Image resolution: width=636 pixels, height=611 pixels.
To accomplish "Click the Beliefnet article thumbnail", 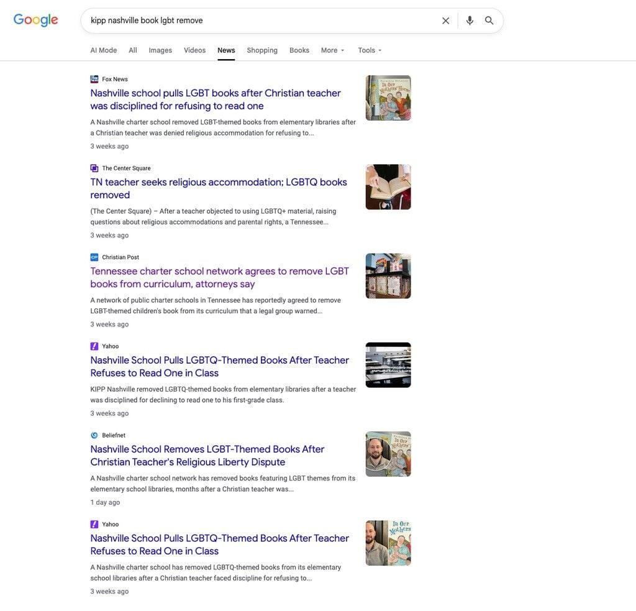I will 388,454.
